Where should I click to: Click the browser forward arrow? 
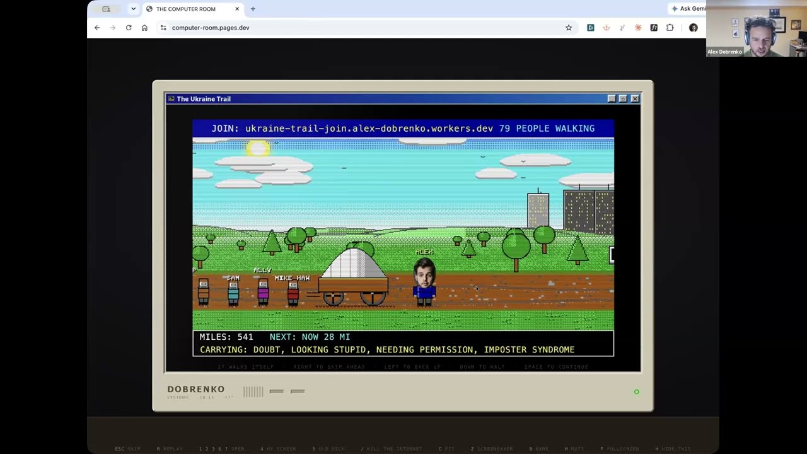coord(113,28)
